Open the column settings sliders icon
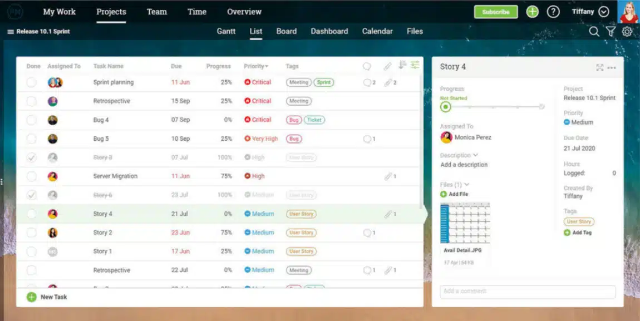 coord(415,65)
